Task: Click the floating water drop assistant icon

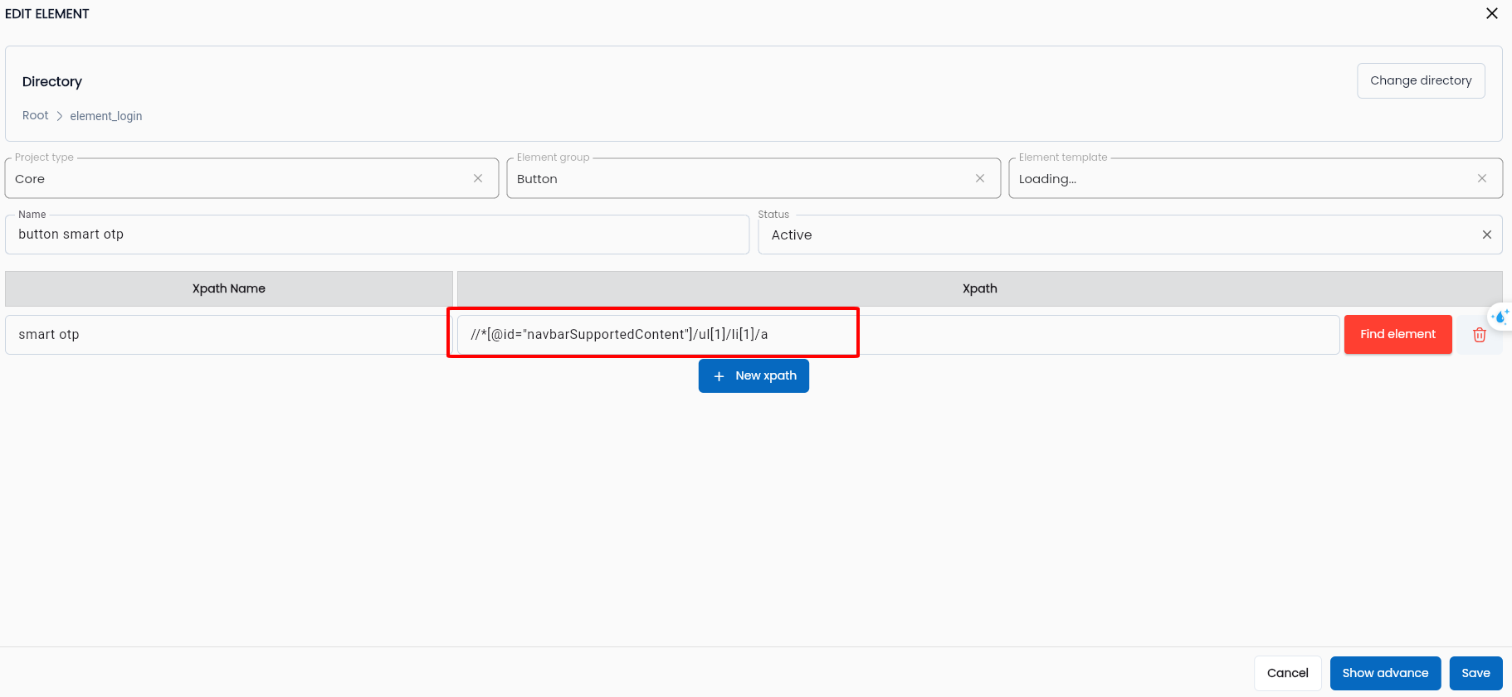Action: tap(1500, 317)
